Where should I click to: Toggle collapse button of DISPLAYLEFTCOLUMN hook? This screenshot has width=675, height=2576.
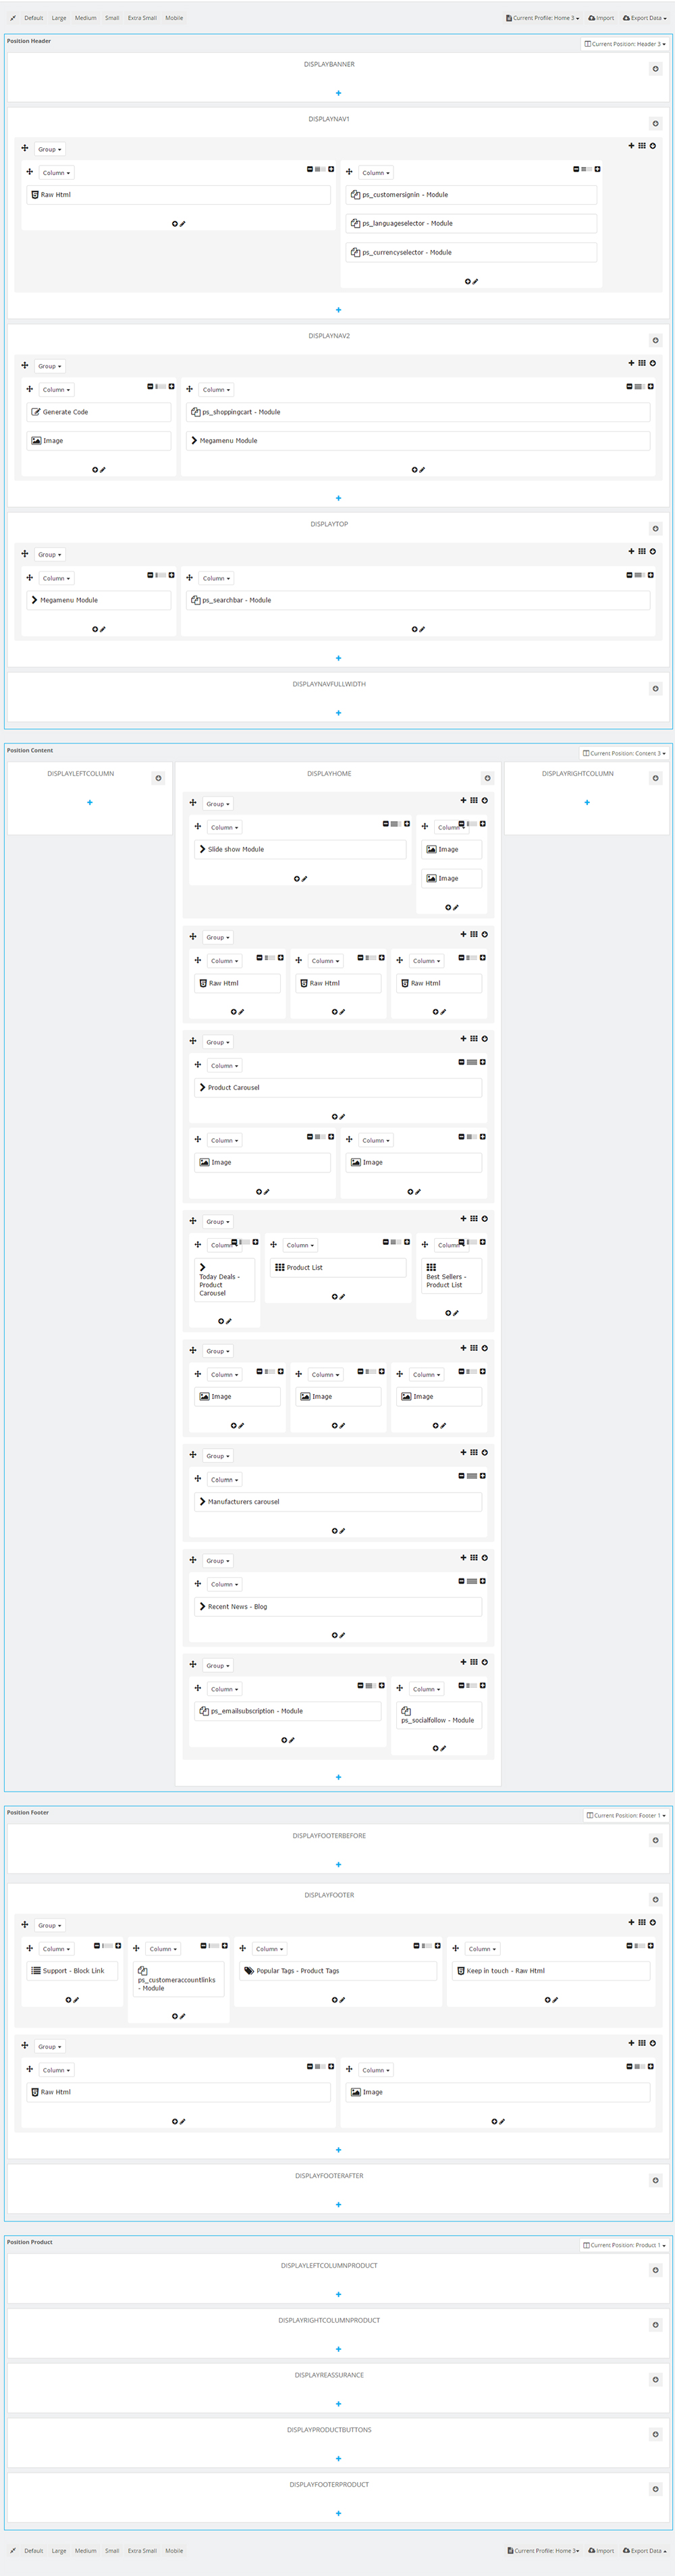pos(158,778)
